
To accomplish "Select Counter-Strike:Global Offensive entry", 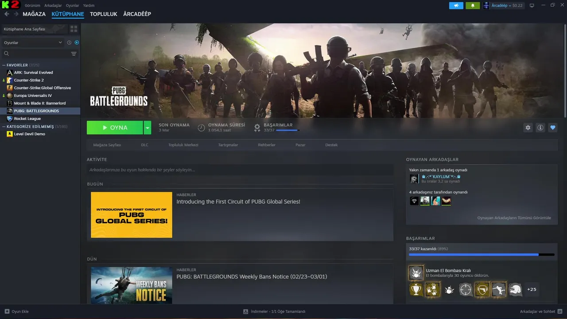I will pyautogui.click(x=42, y=88).
